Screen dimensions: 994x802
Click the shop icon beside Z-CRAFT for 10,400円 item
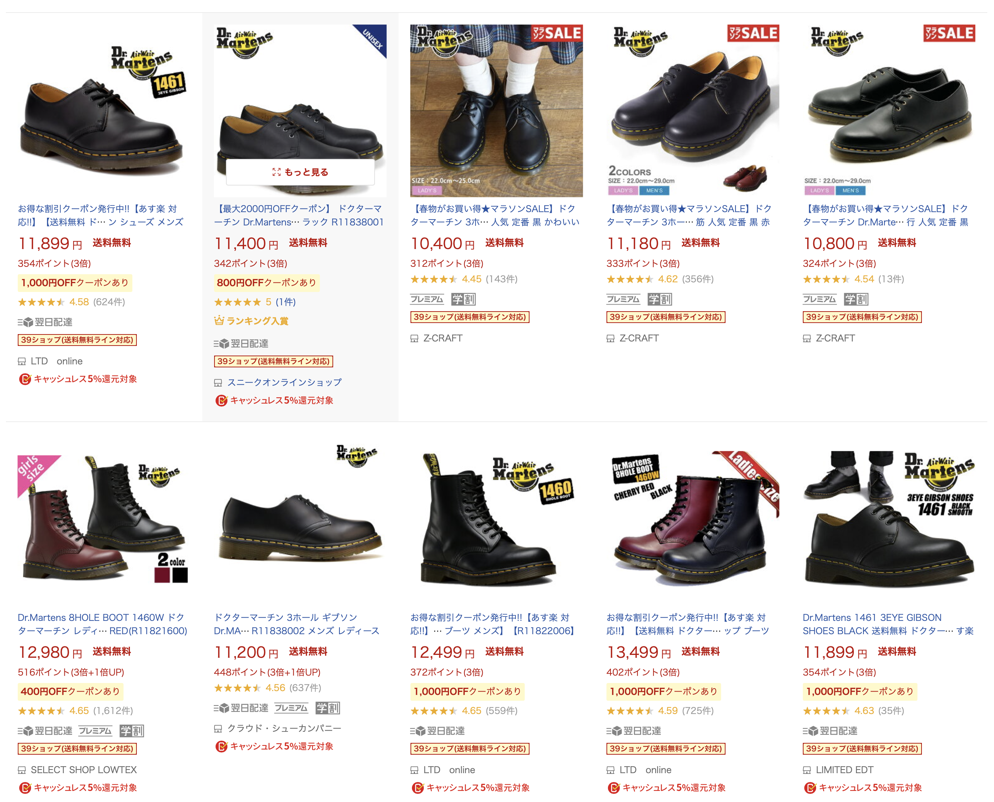coord(414,338)
